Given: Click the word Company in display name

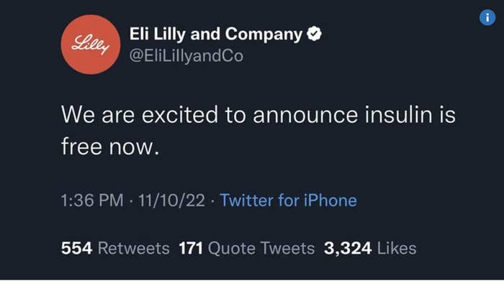Looking at the screenshot, I should coord(264,34).
